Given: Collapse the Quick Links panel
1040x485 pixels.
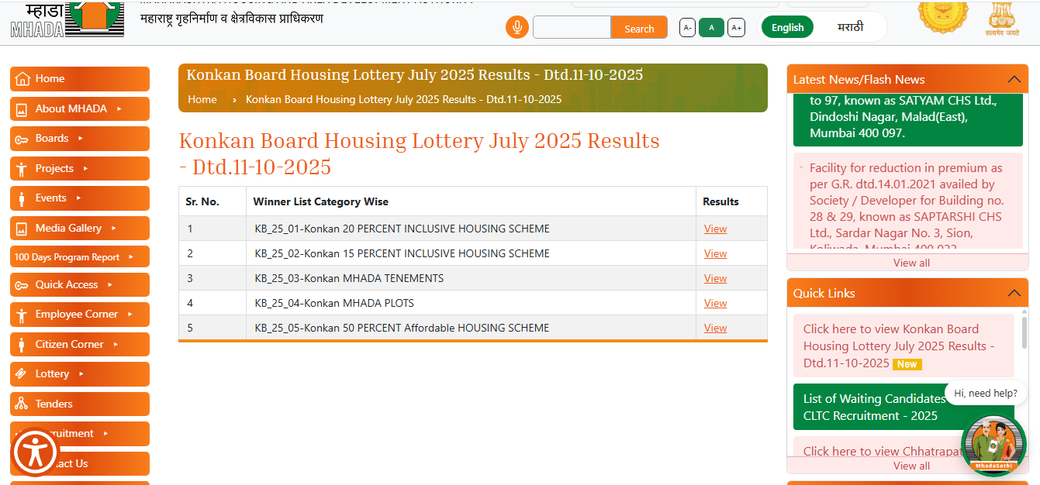Looking at the screenshot, I should 1013,293.
